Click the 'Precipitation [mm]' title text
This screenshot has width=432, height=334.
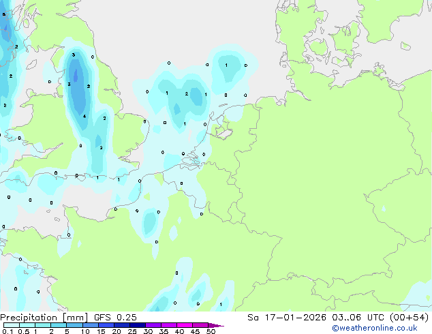point(44,318)
